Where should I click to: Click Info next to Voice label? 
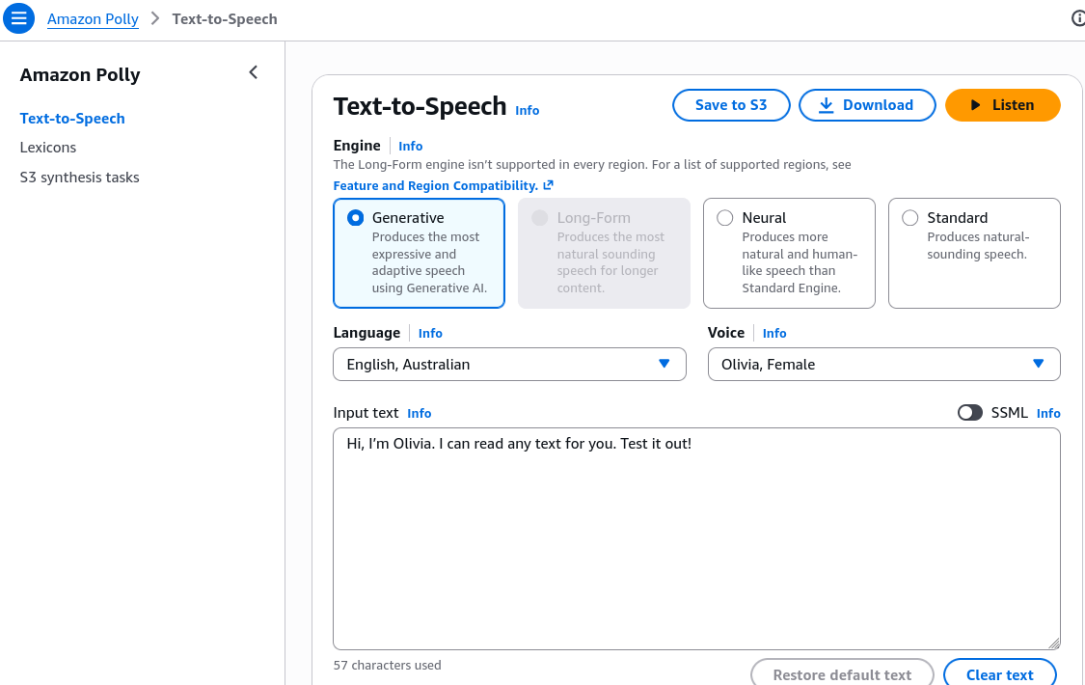click(x=774, y=333)
